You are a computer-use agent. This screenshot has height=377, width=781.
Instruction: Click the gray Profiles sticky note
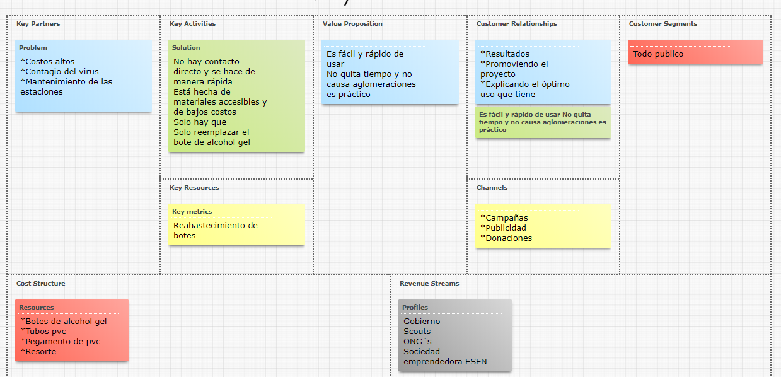point(455,336)
